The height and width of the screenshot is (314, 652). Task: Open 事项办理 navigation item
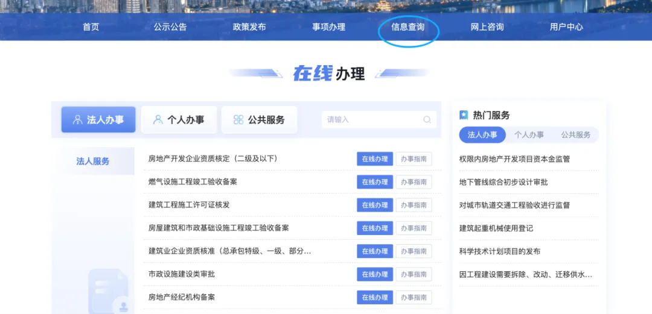pyautogui.click(x=328, y=27)
